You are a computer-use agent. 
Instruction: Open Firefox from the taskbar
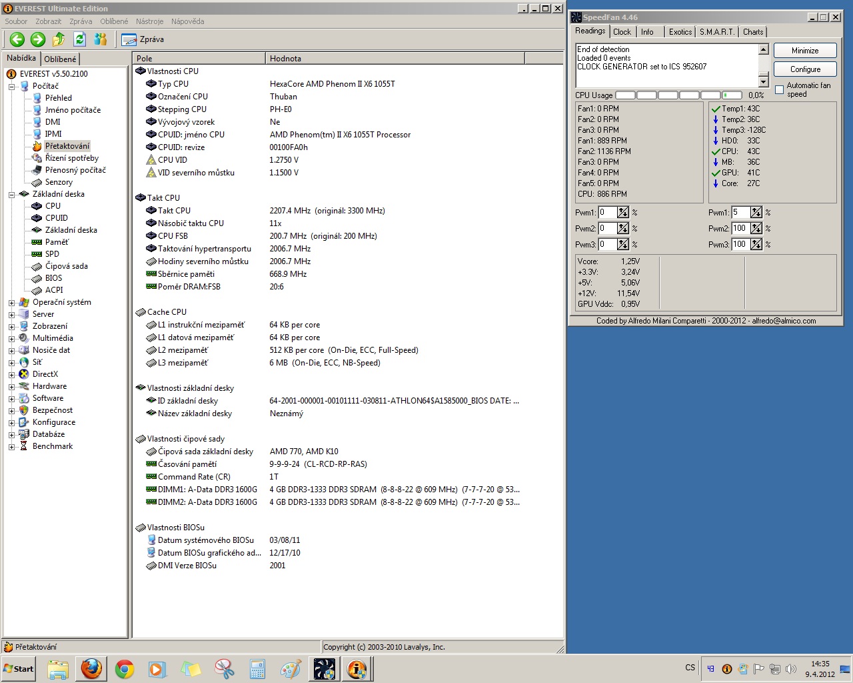91,669
